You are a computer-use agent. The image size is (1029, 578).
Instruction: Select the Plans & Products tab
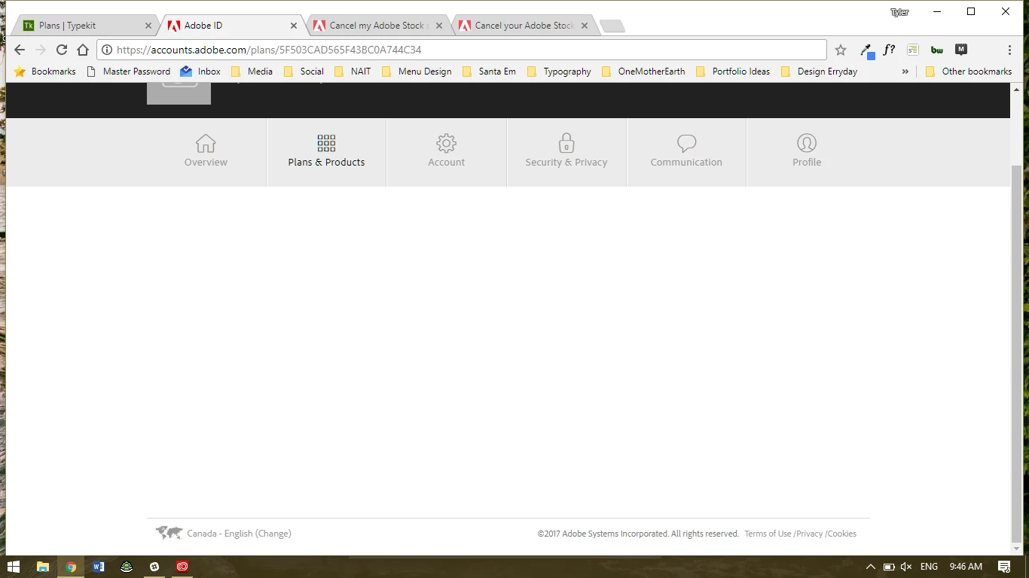coord(326,151)
